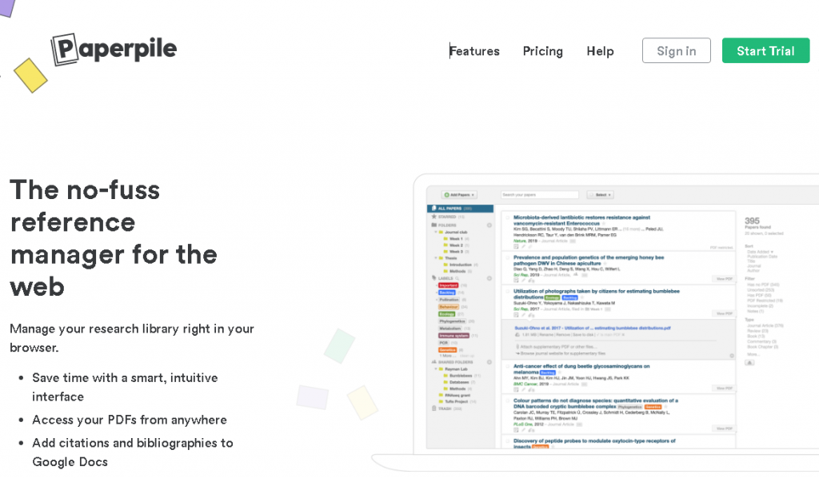
Task: Click bullet 'Add citations and bibliographies to Google Docs'
Action: (133, 452)
